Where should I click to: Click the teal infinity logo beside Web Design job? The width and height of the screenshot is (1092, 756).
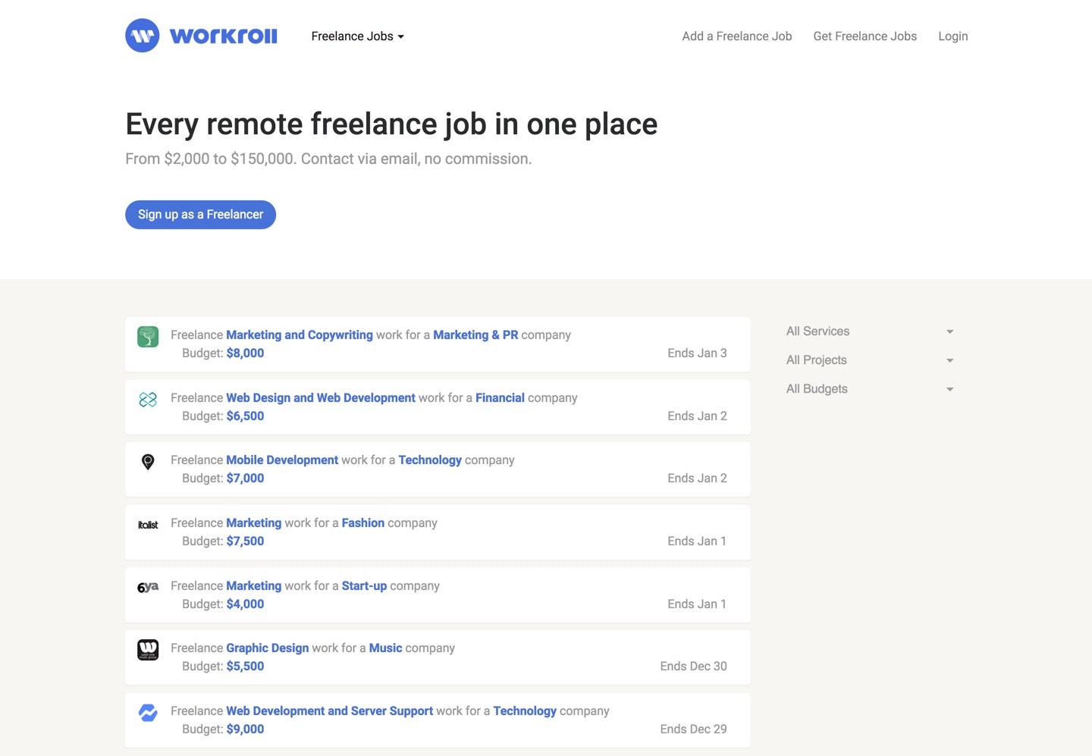148,399
